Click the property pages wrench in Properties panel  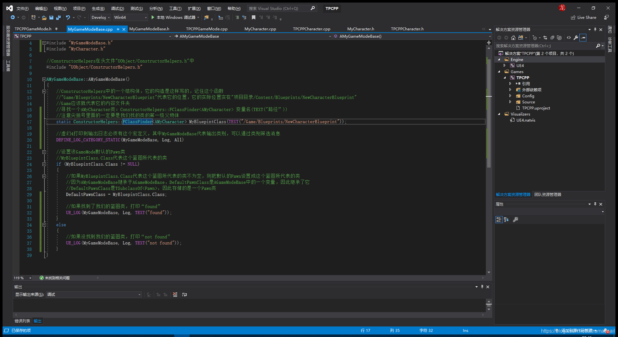point(516,220)
